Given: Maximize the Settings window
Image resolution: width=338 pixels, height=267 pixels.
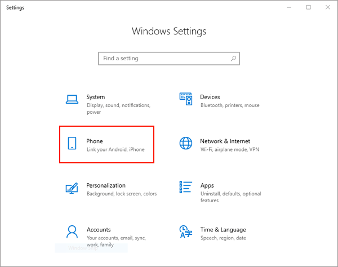Looking at the screenshot, I should [308, 7].
